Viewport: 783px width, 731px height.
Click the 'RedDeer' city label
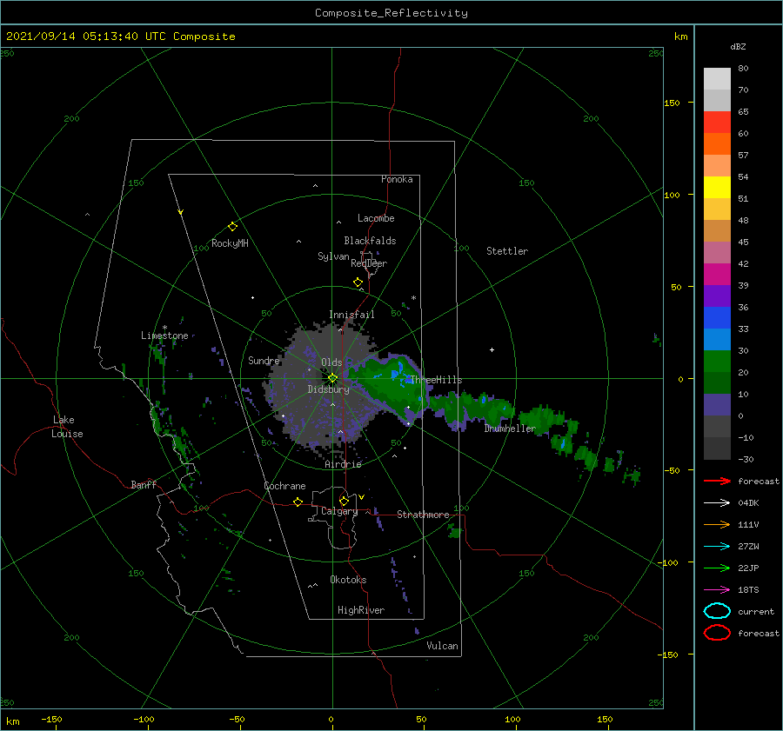369,263
